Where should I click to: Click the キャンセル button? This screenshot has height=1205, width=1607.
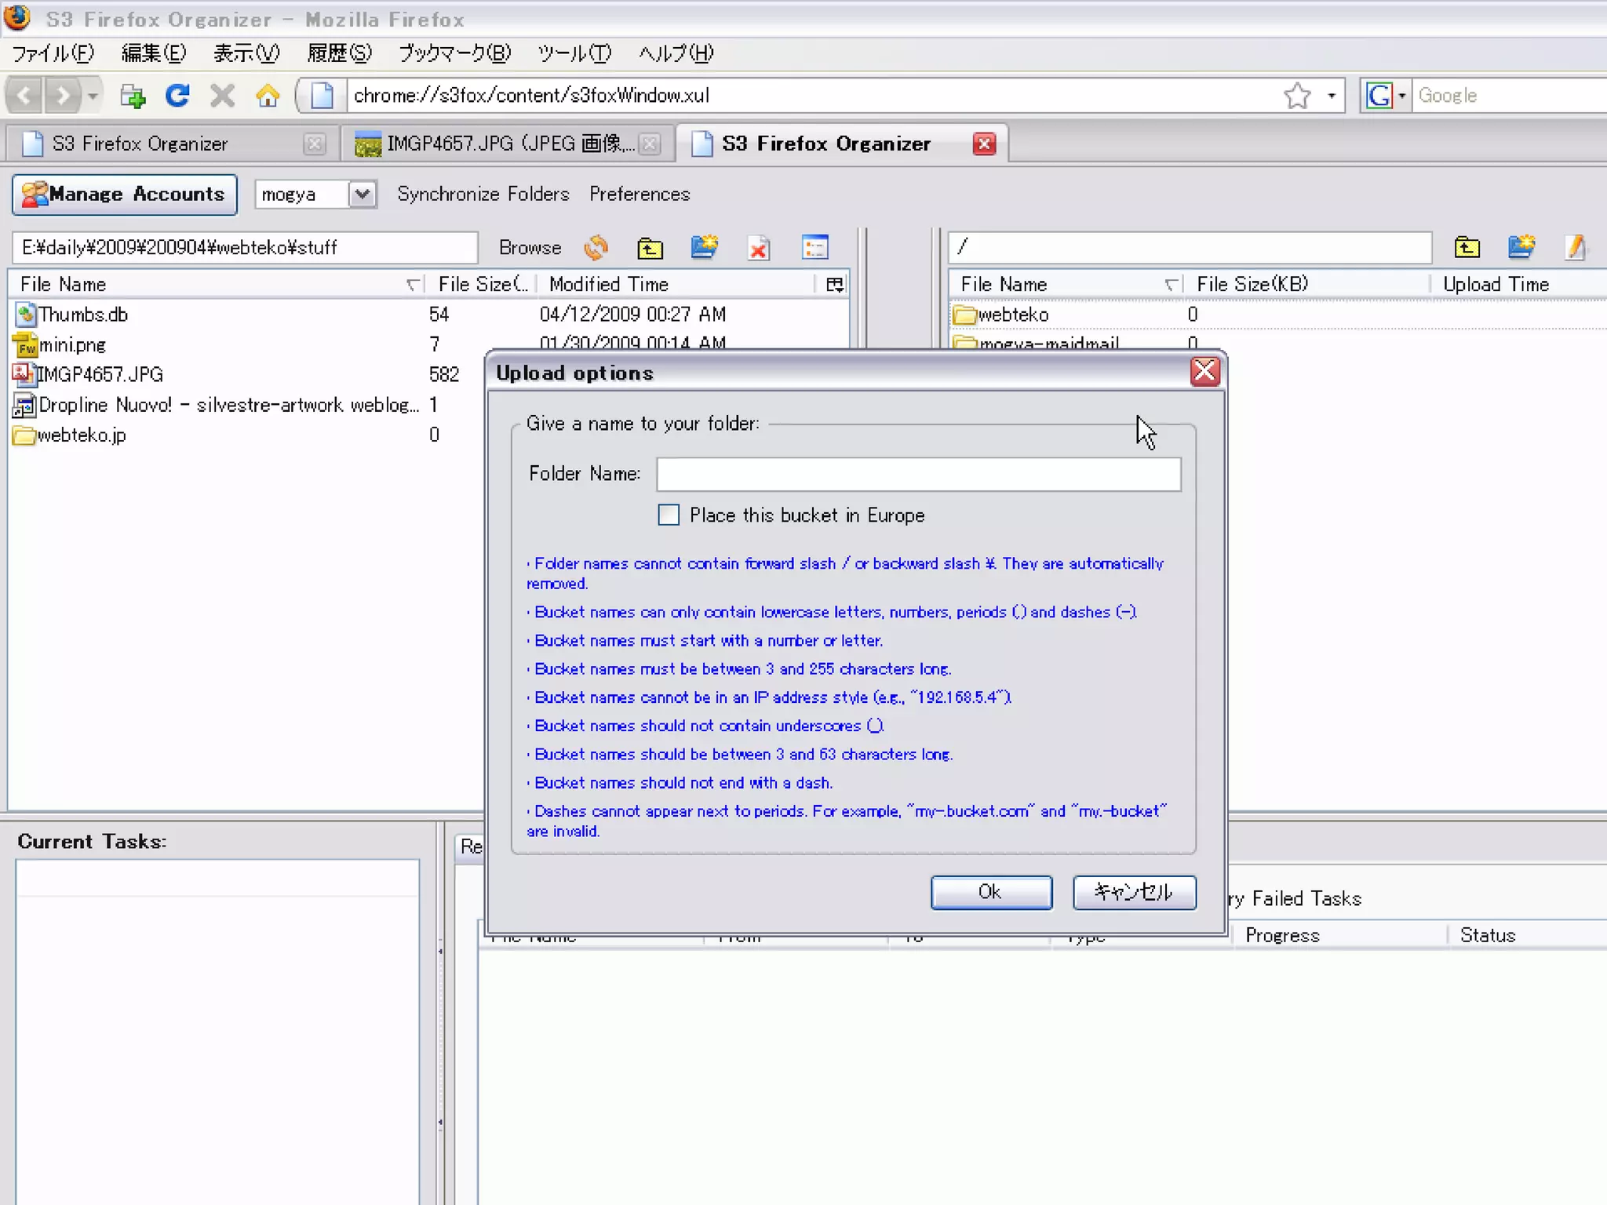1135,892
